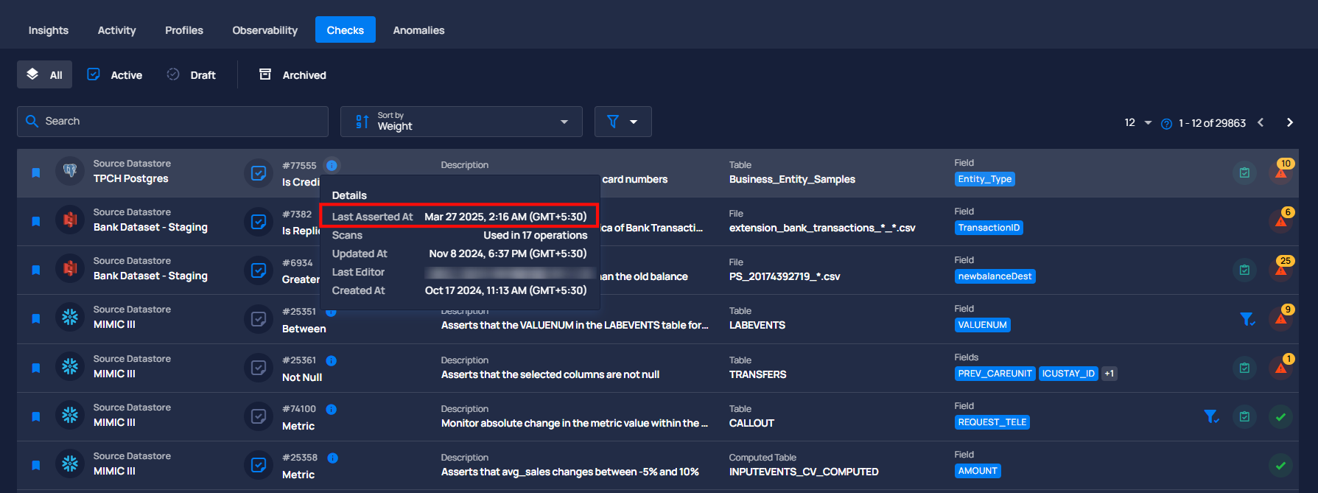Toggle bookmark on check #25361 row
The image size is (1318, 493).
tap(35, 368)
